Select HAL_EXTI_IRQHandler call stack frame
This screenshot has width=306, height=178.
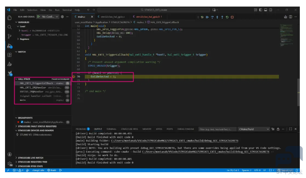point(43,88)
